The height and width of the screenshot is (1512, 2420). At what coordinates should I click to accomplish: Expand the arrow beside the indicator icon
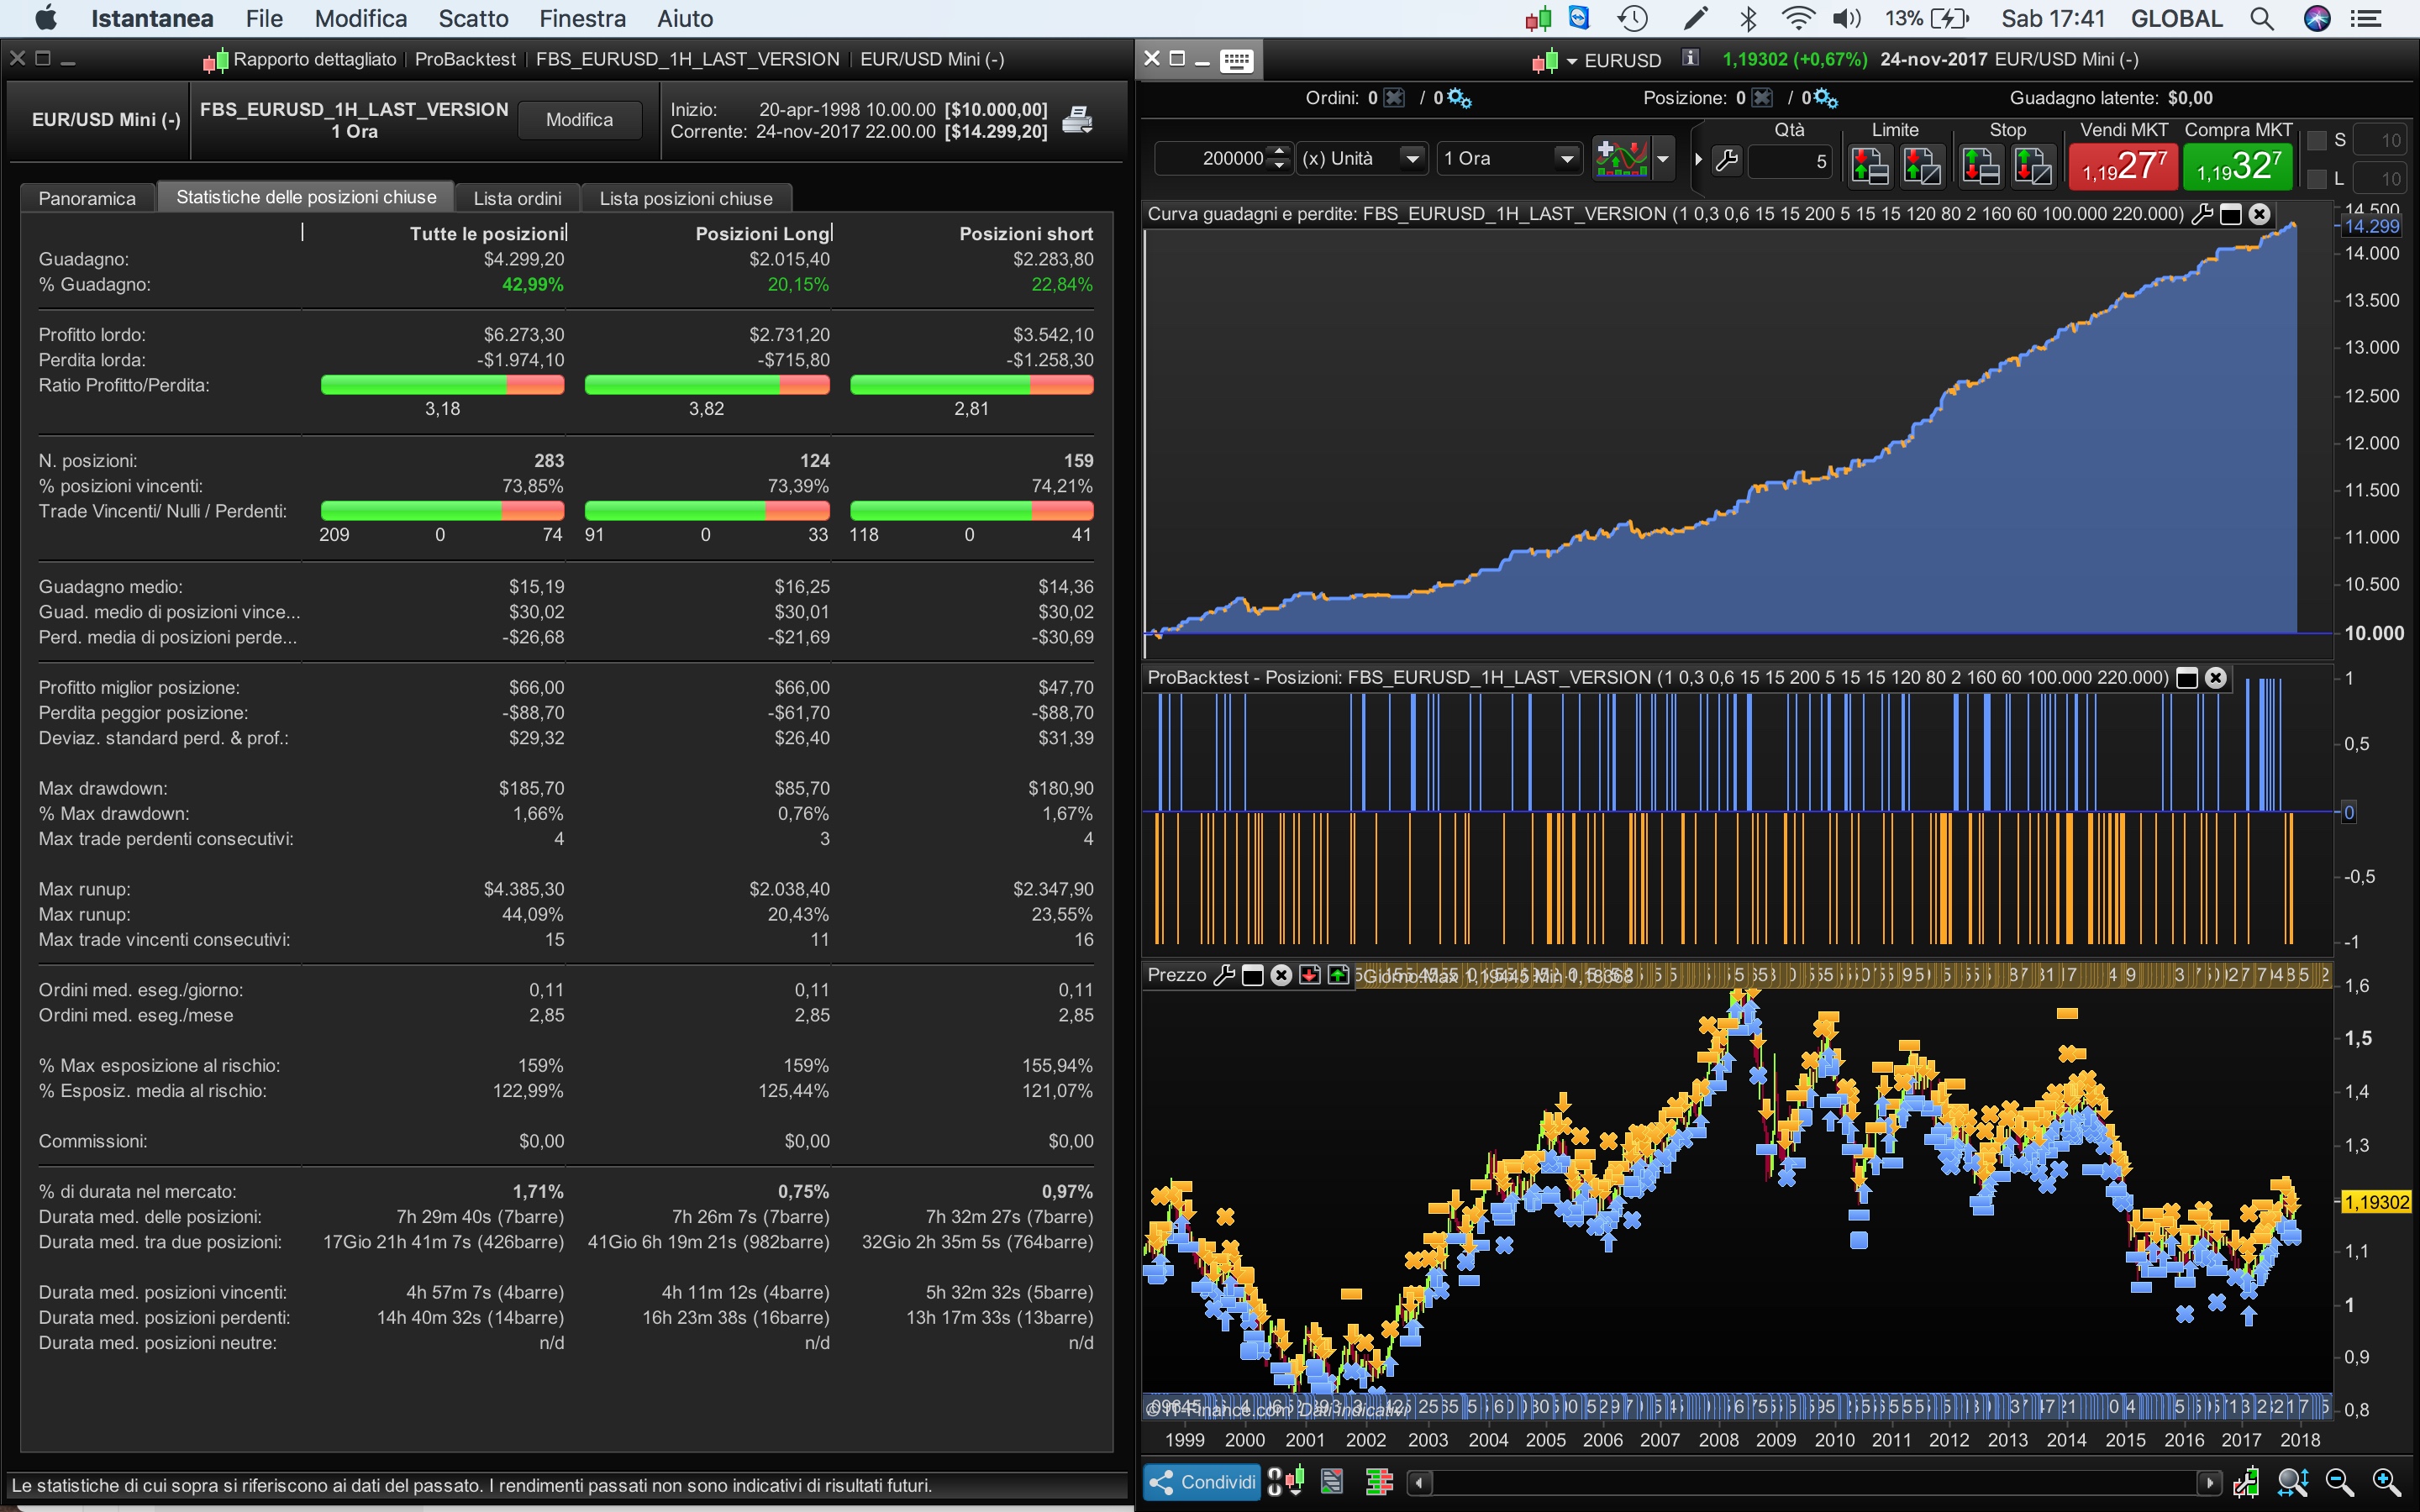[x=1662, y=159]
